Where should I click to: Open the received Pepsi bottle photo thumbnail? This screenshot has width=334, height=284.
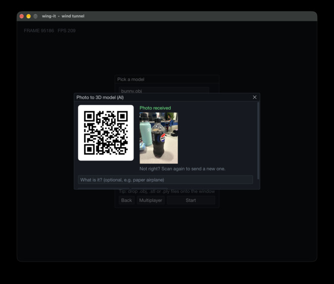[x=159, y=138]
